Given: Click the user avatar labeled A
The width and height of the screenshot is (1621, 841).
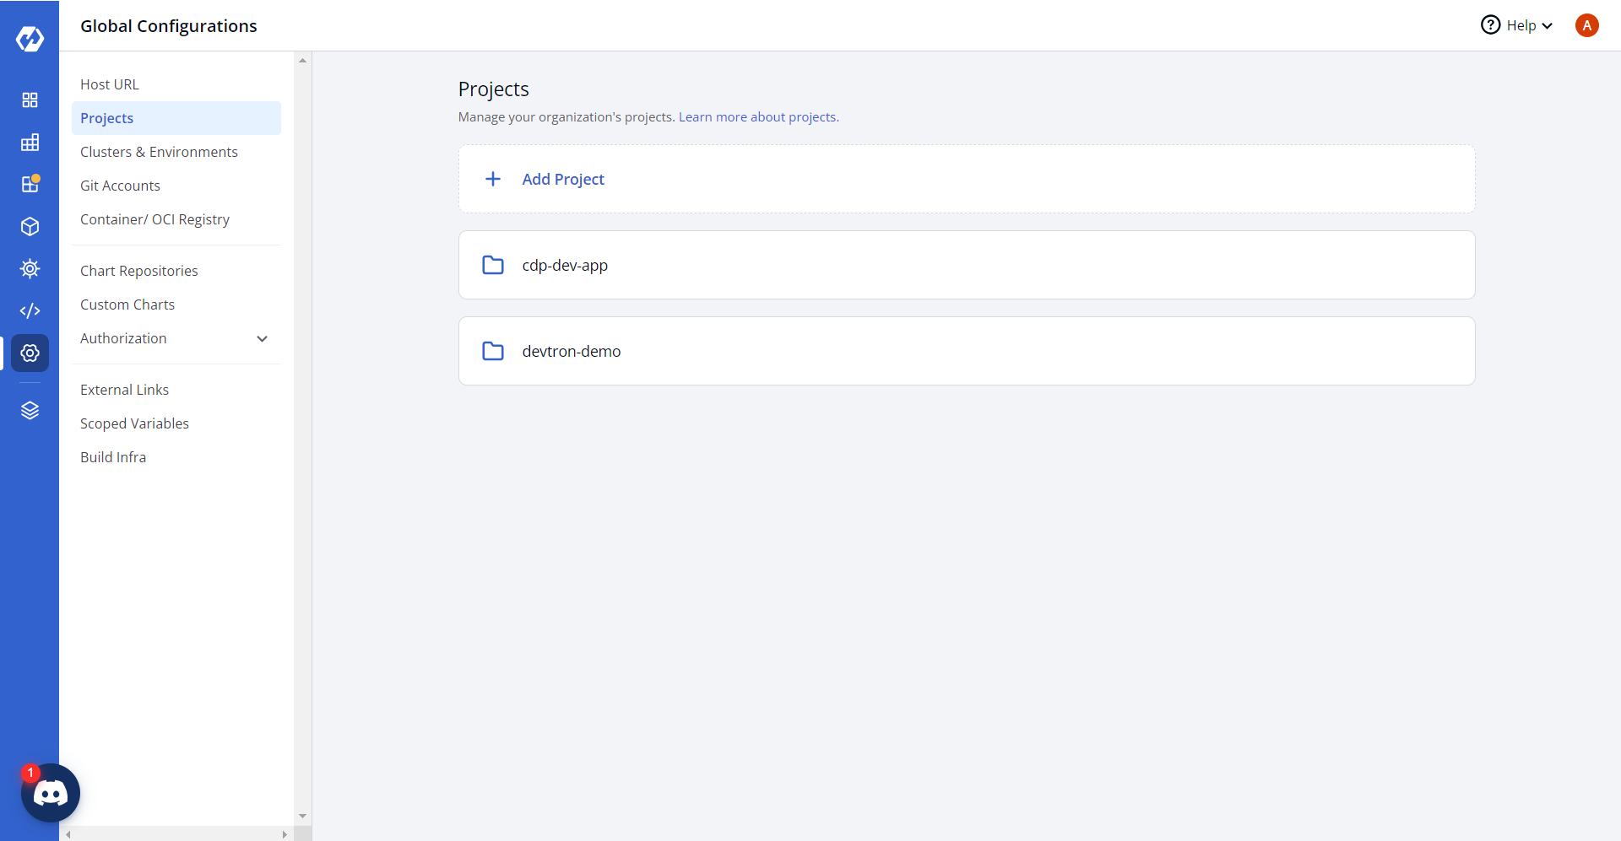Looking at the screenshot, I should [x=1586, y=25].
